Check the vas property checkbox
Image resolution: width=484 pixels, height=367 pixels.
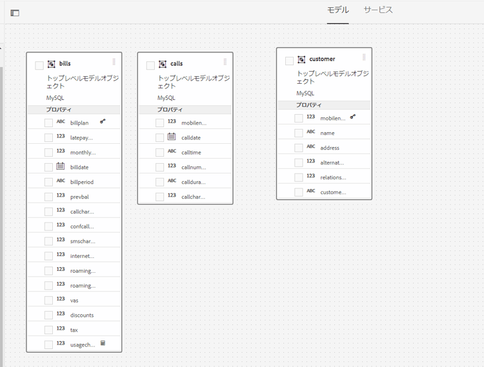(x=48, y=301)
